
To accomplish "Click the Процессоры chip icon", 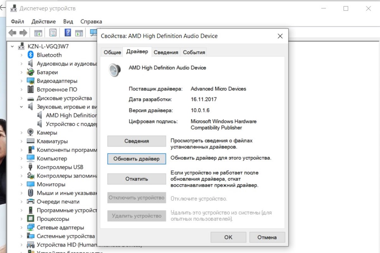I will (x=31, y=219).
